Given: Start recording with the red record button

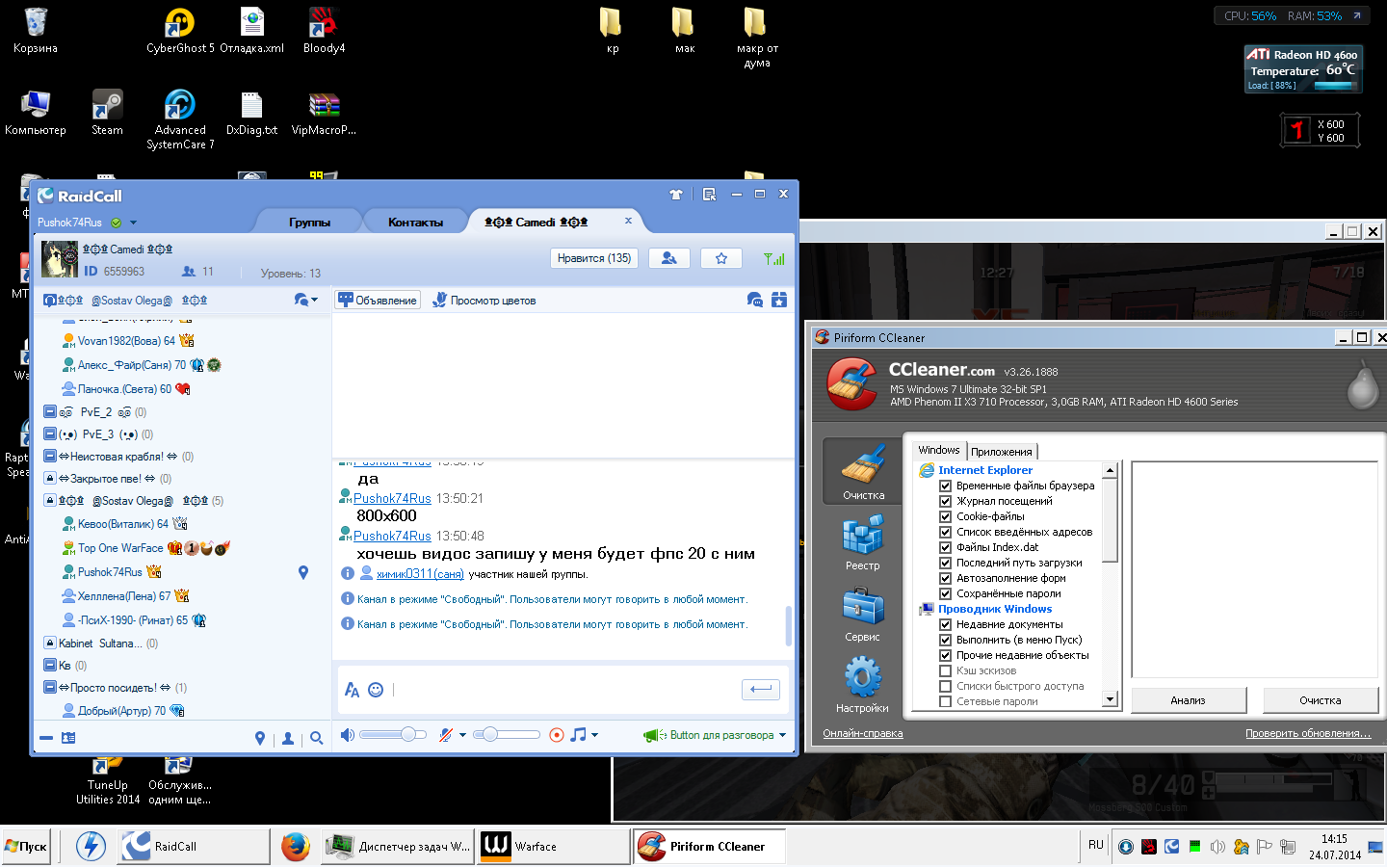Looking at the screenshot, I should click(556, 735).
